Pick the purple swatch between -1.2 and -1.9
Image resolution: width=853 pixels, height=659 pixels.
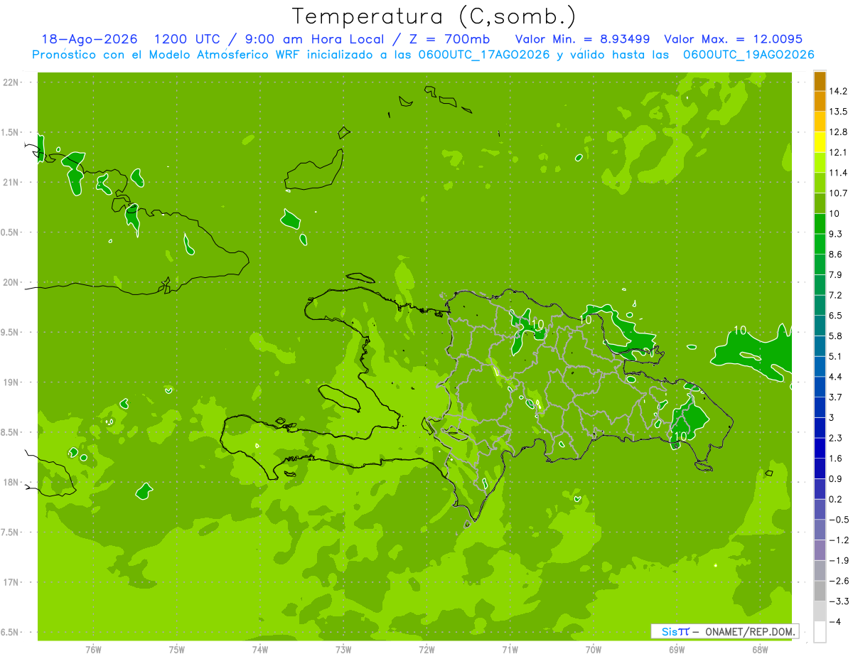point(820,550)
